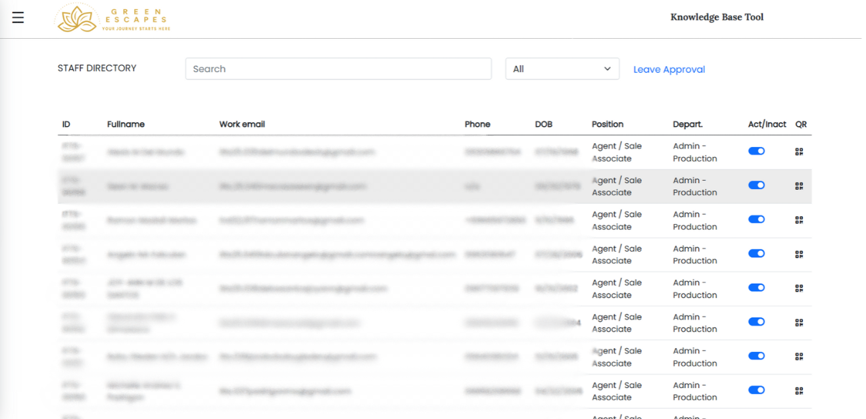Click the QR icon in the fifth row
The image size is (866, 419).
[799, 288]
